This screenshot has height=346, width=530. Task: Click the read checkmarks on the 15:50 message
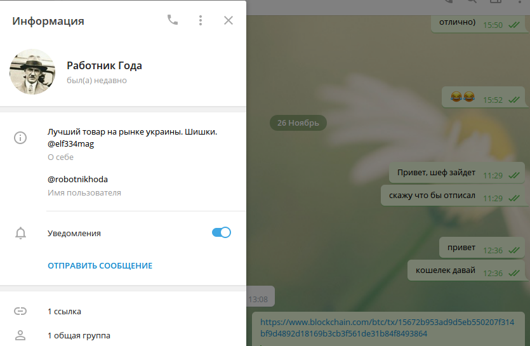514,25
